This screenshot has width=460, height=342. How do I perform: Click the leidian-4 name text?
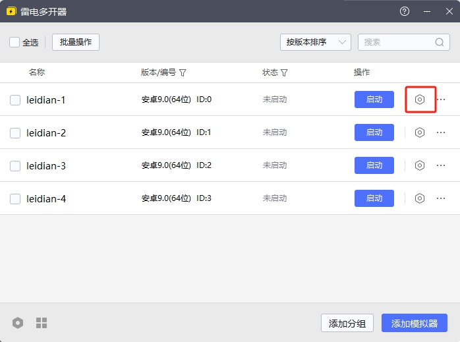point(46,199)
